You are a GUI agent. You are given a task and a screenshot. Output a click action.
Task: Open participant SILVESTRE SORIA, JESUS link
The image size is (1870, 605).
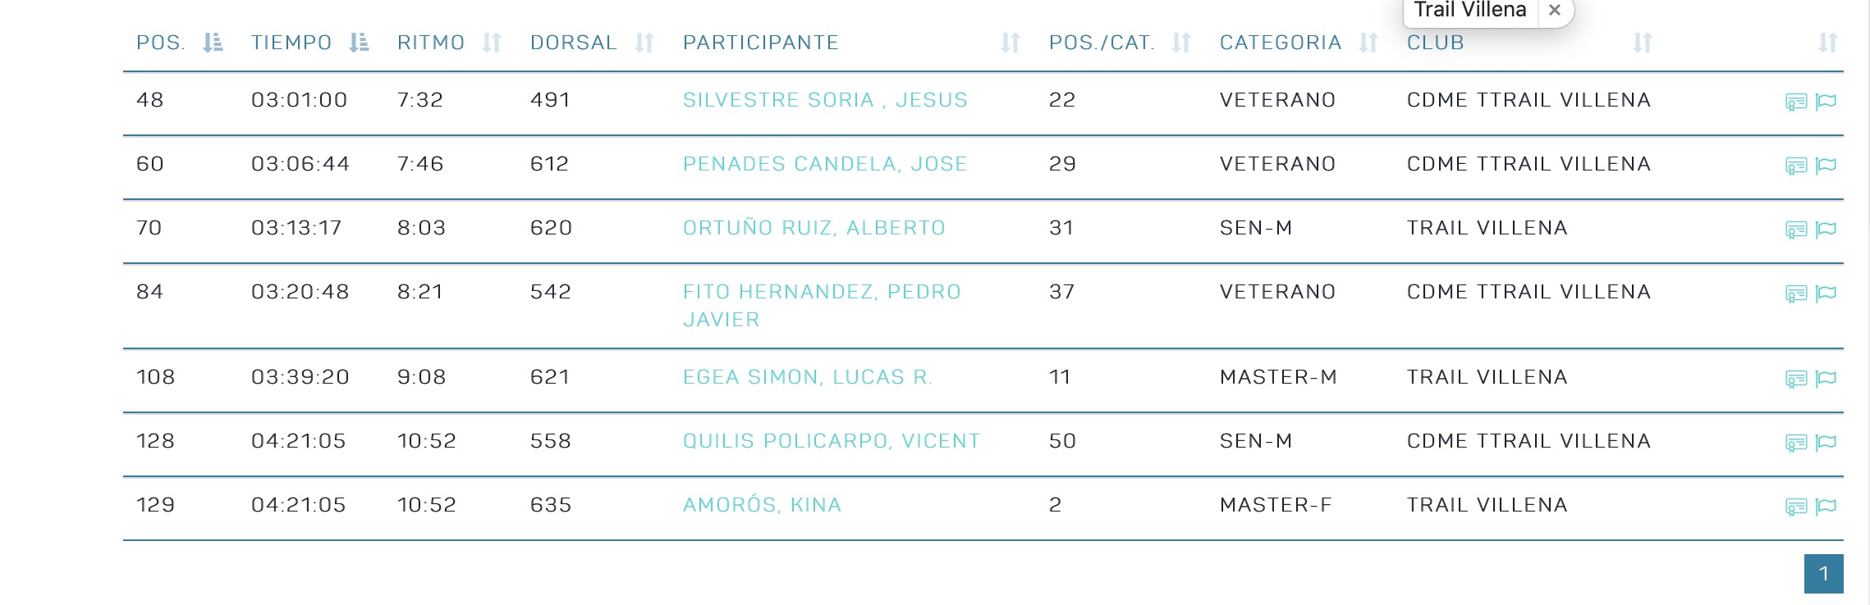[x=825, y=100]
